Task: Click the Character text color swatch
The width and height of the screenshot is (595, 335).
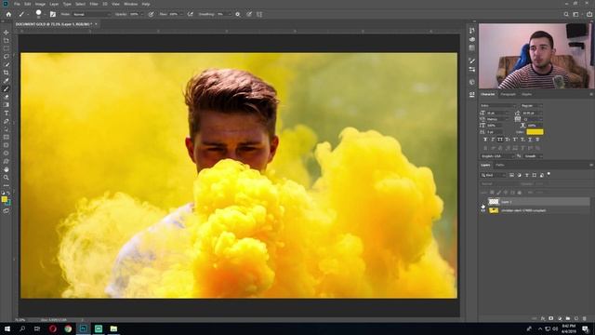Action: [x=535, y=132]
